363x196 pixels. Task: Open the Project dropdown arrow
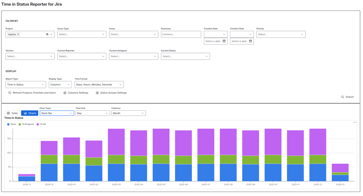pos(51,34)
